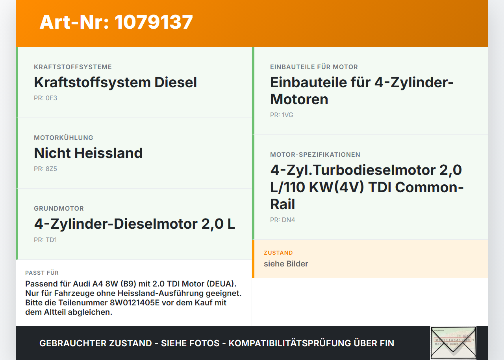Select the "PR: 0F3" code
Screen dimensions: 504x360
pyautogui.click(x=45, y=98)
